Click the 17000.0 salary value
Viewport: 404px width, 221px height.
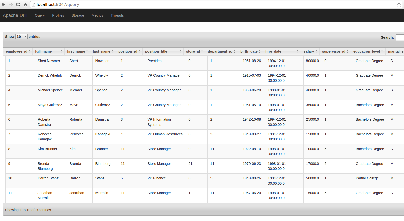coord(313,164)
